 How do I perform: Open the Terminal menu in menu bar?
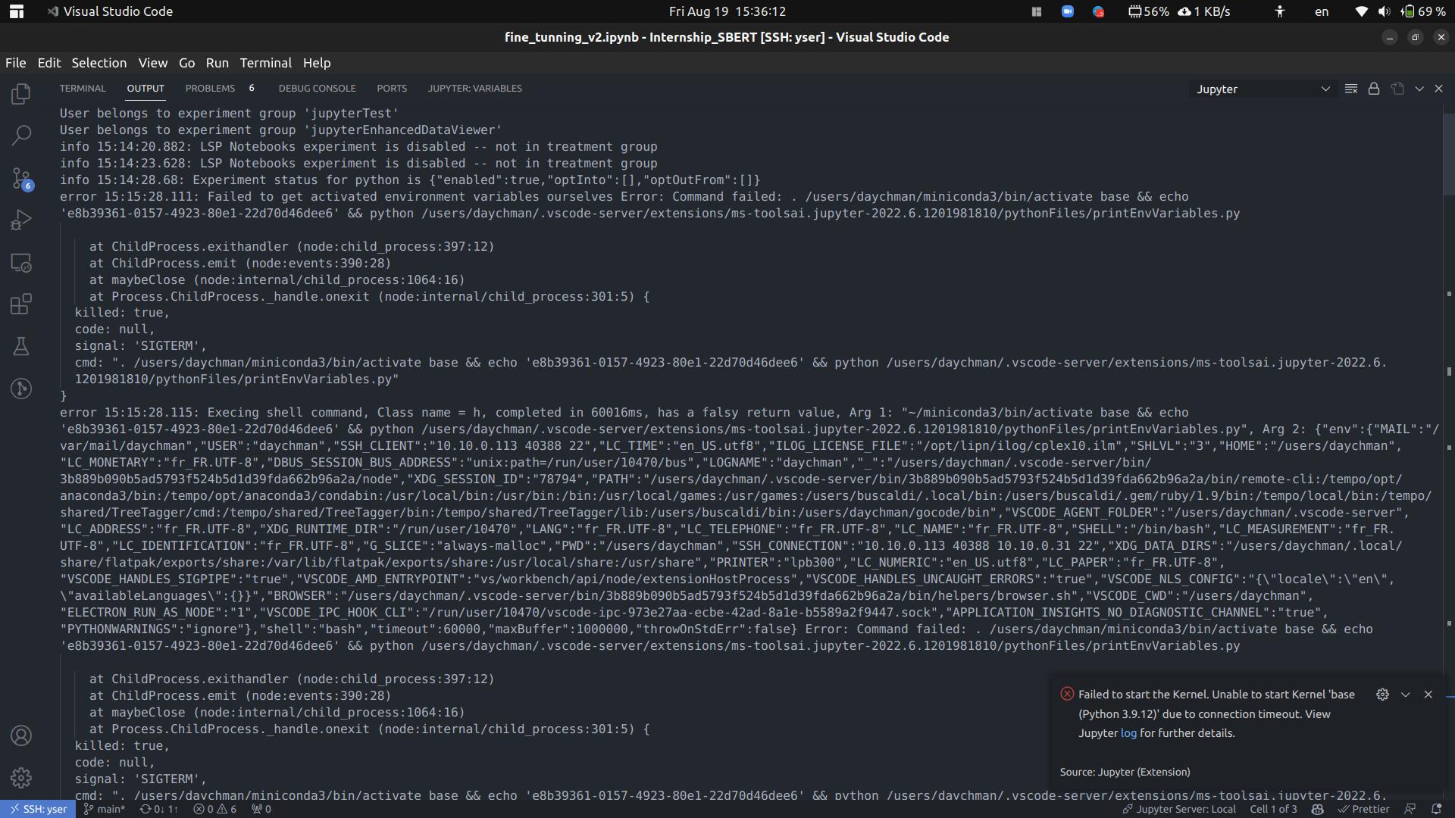click(265, 63)
